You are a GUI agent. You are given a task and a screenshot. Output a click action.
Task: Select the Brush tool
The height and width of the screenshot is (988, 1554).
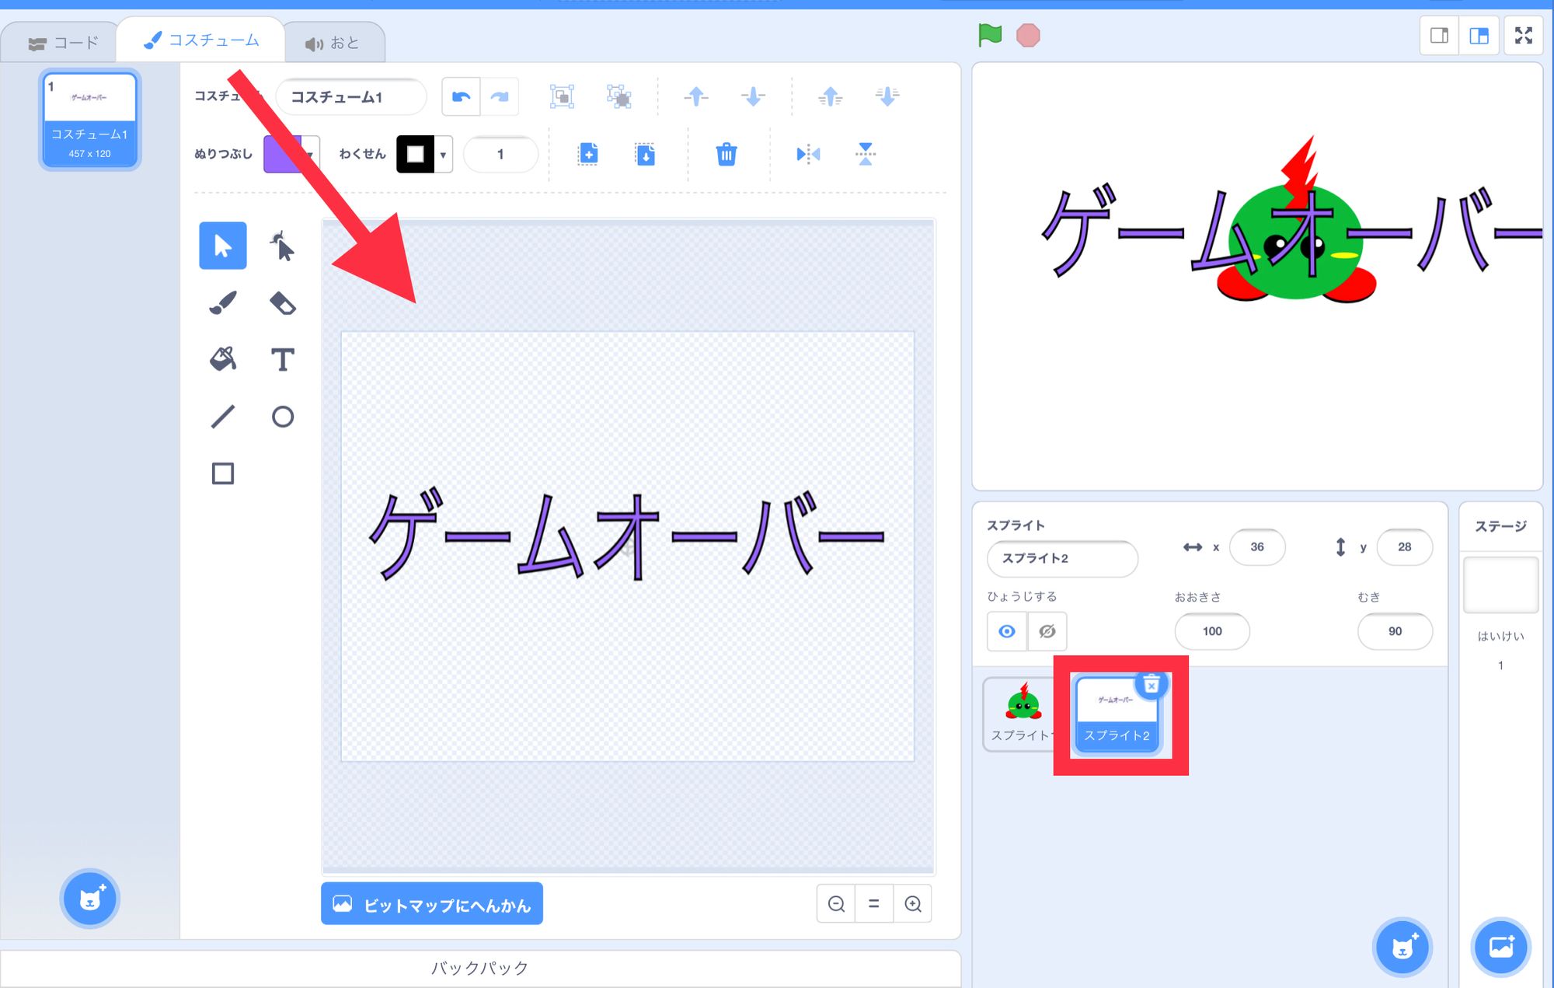[222, 303]
